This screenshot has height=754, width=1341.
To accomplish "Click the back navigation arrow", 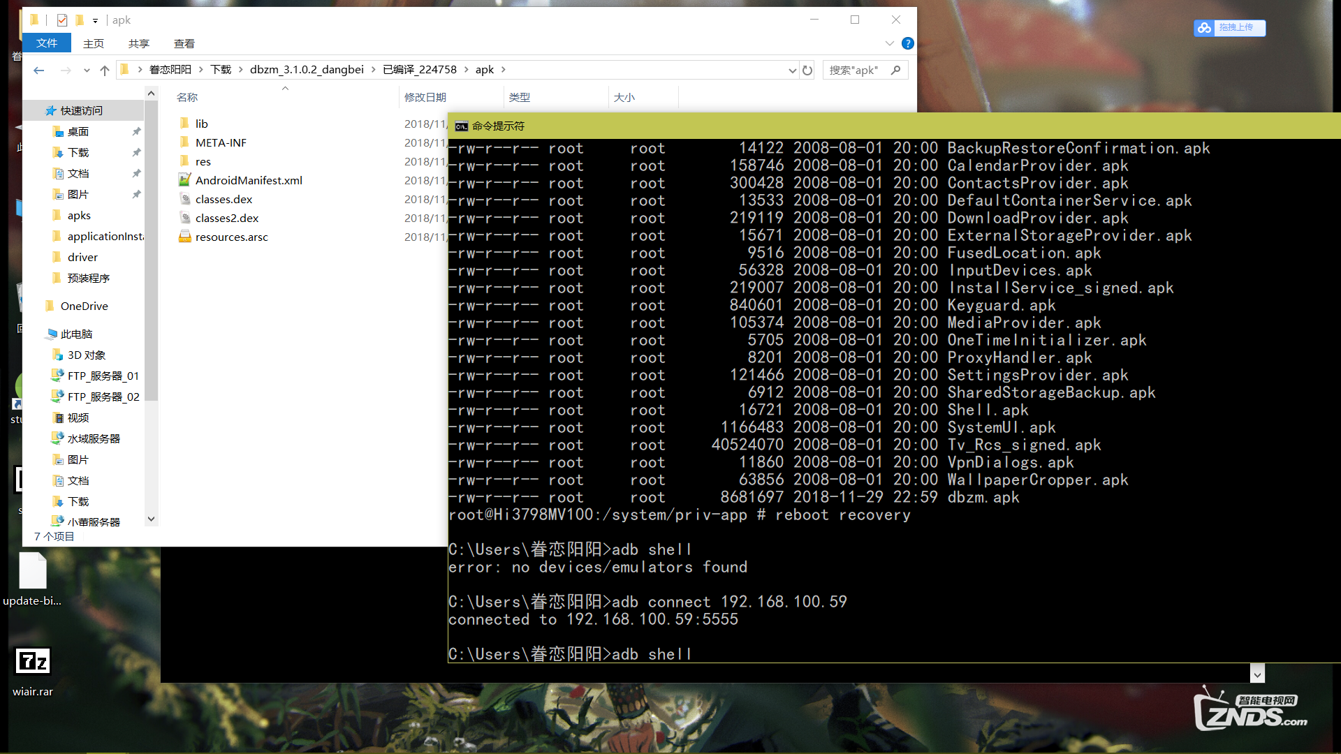I will click(x=39, y=70).
